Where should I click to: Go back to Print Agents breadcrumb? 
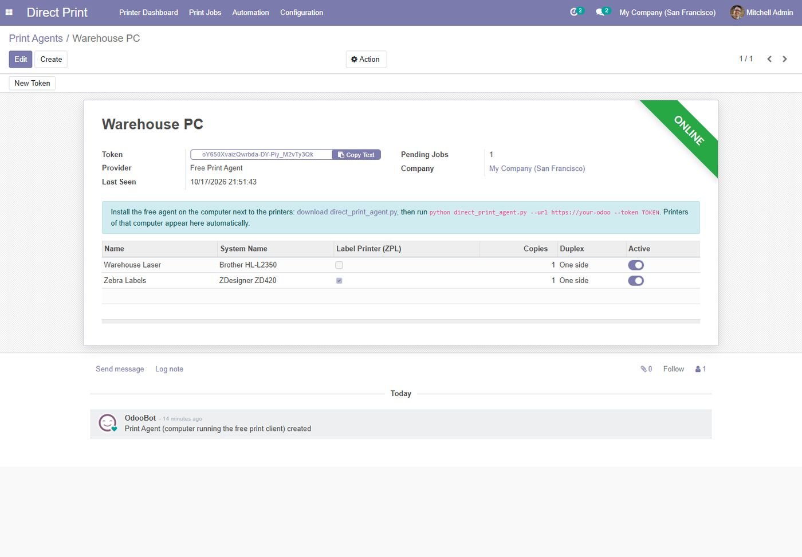tap(36, 38)
